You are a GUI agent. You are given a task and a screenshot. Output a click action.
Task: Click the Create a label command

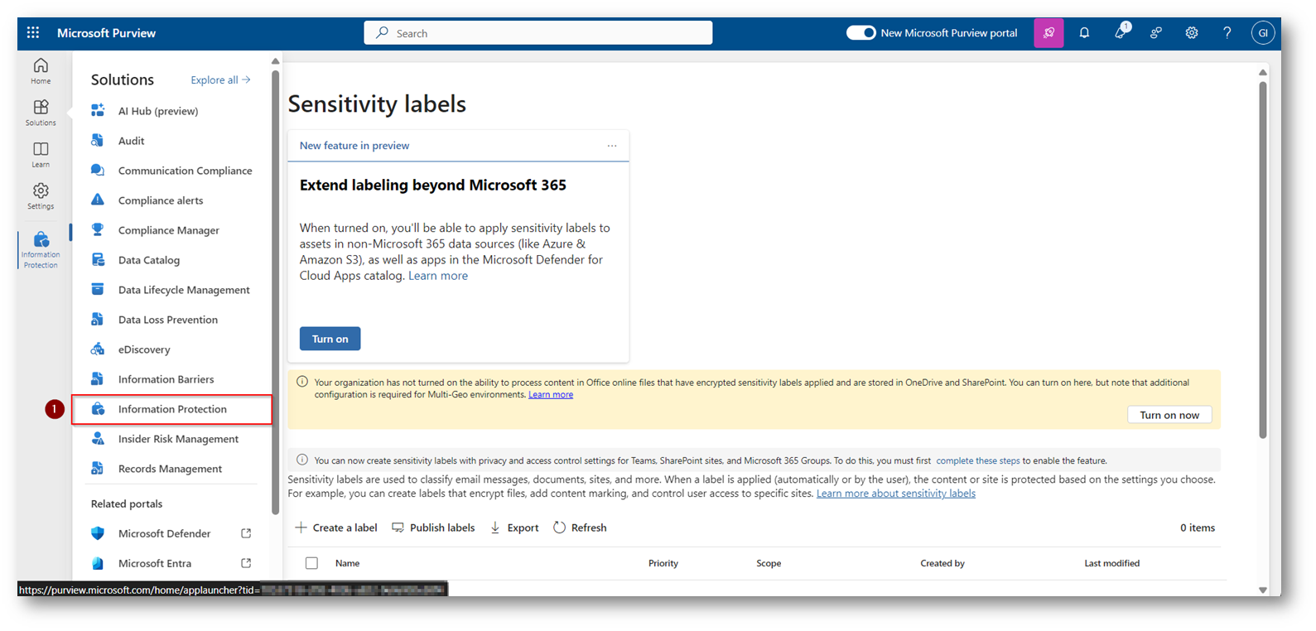point(336,527)
